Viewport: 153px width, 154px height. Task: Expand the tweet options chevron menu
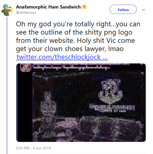point(143,10)
